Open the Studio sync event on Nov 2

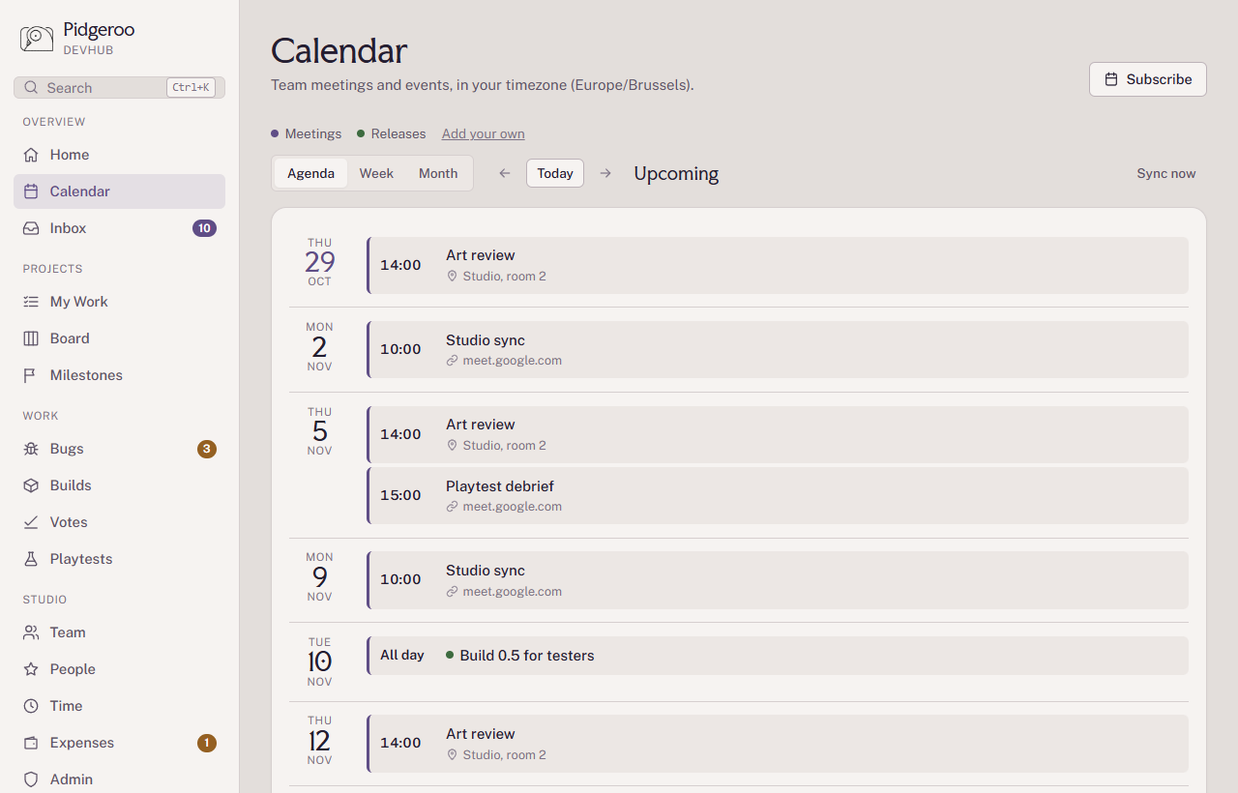778,349
